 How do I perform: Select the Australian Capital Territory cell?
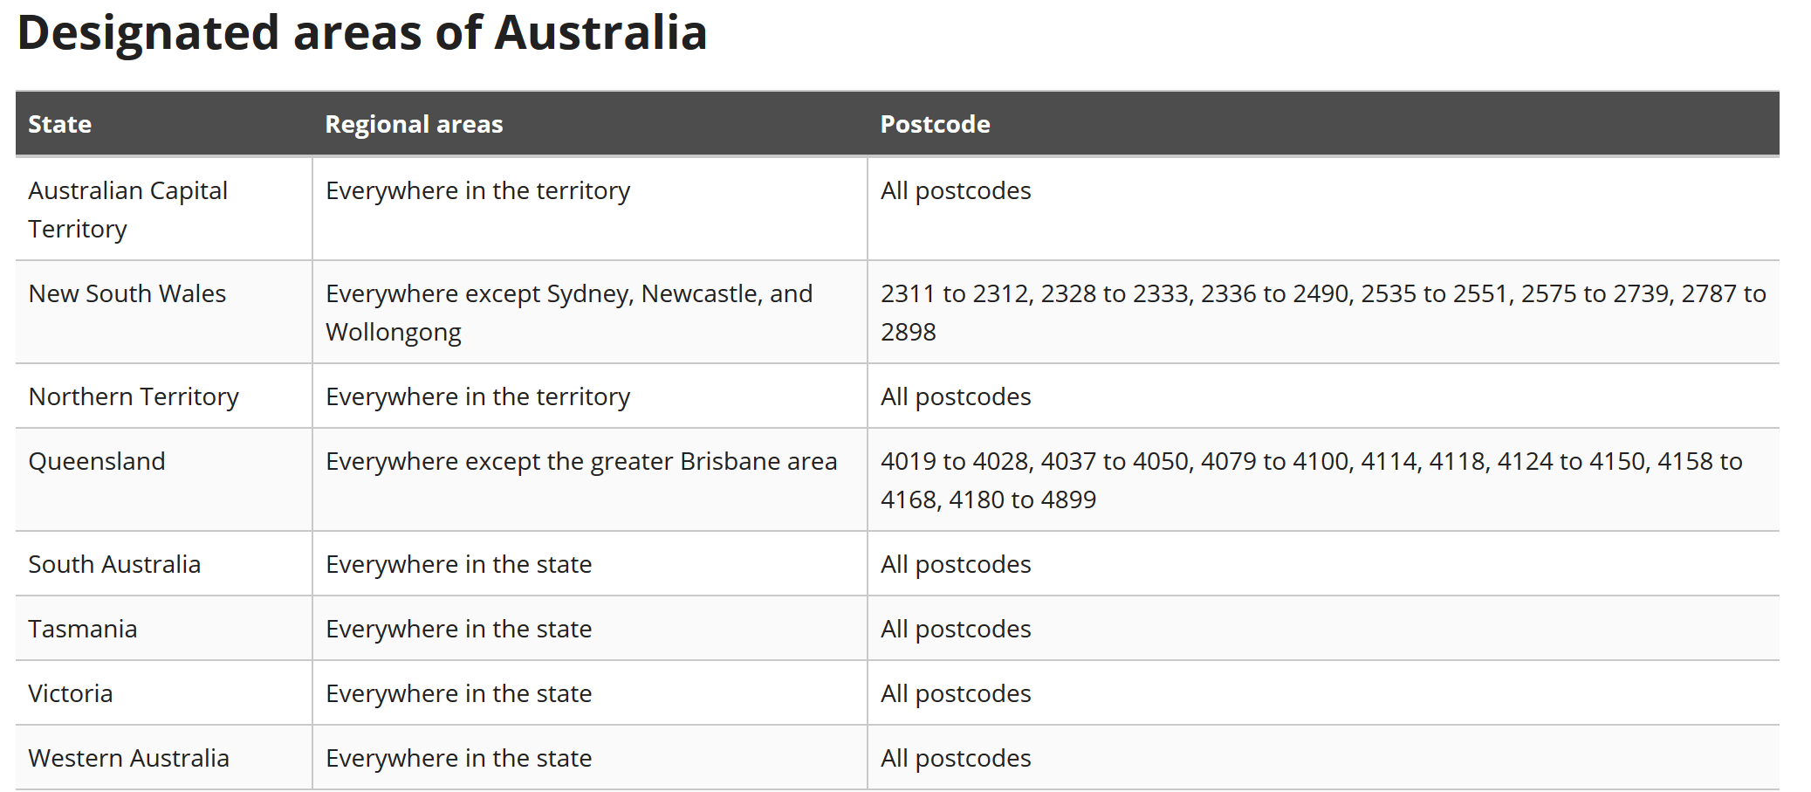pyautogui.click(x=127, y=210)
